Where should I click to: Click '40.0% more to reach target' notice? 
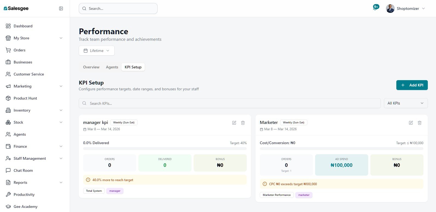pos(165,180)
